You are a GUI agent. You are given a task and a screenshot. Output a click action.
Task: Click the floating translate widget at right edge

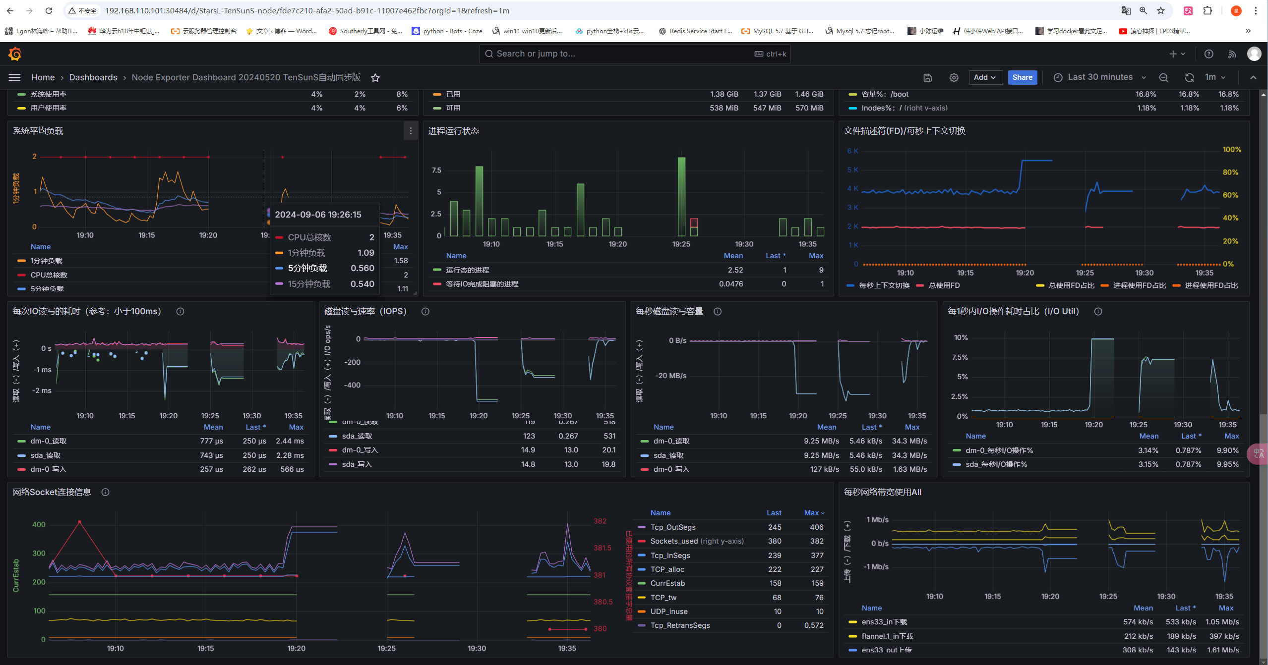(x=1258, y=453)
